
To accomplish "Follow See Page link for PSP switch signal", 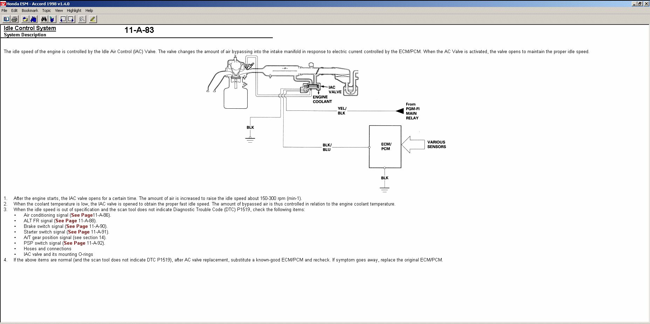I will (x=75, y=243).
